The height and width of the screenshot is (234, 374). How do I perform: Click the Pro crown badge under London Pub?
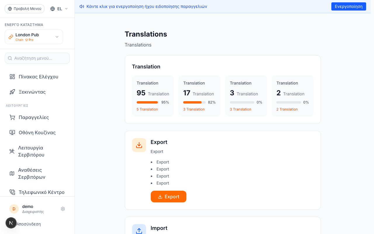pyautogui.click(x=29, y=40)
